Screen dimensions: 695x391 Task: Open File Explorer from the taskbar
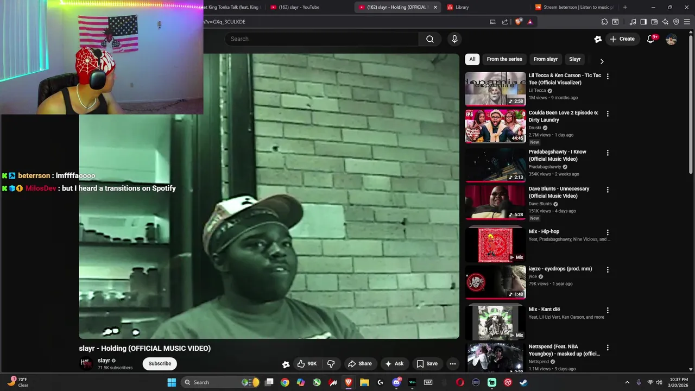tap(364, 382)
